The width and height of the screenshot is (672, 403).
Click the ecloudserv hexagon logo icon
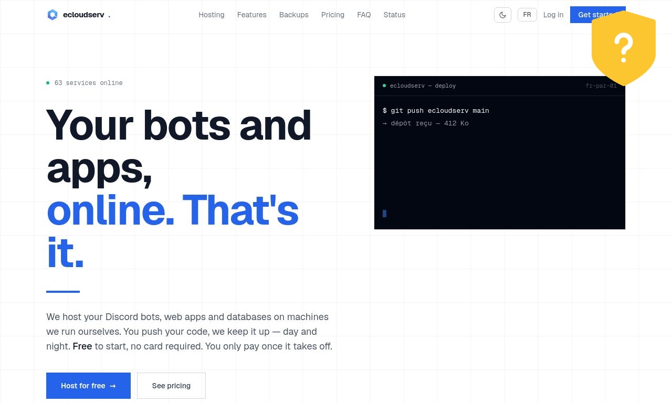tap(52, 15)
